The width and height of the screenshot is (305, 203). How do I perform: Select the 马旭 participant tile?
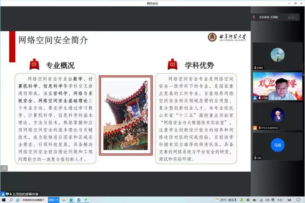(278, 145)
